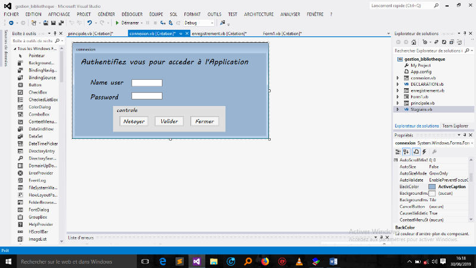Pin the Properties panel

point(465,135)
